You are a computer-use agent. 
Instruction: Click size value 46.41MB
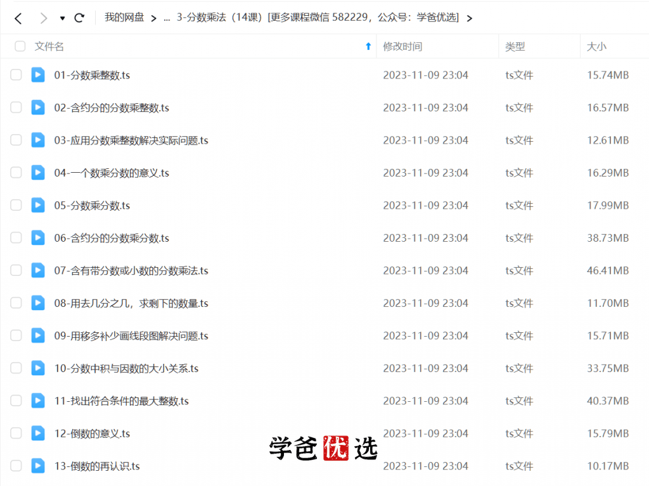tap(608, 271)
